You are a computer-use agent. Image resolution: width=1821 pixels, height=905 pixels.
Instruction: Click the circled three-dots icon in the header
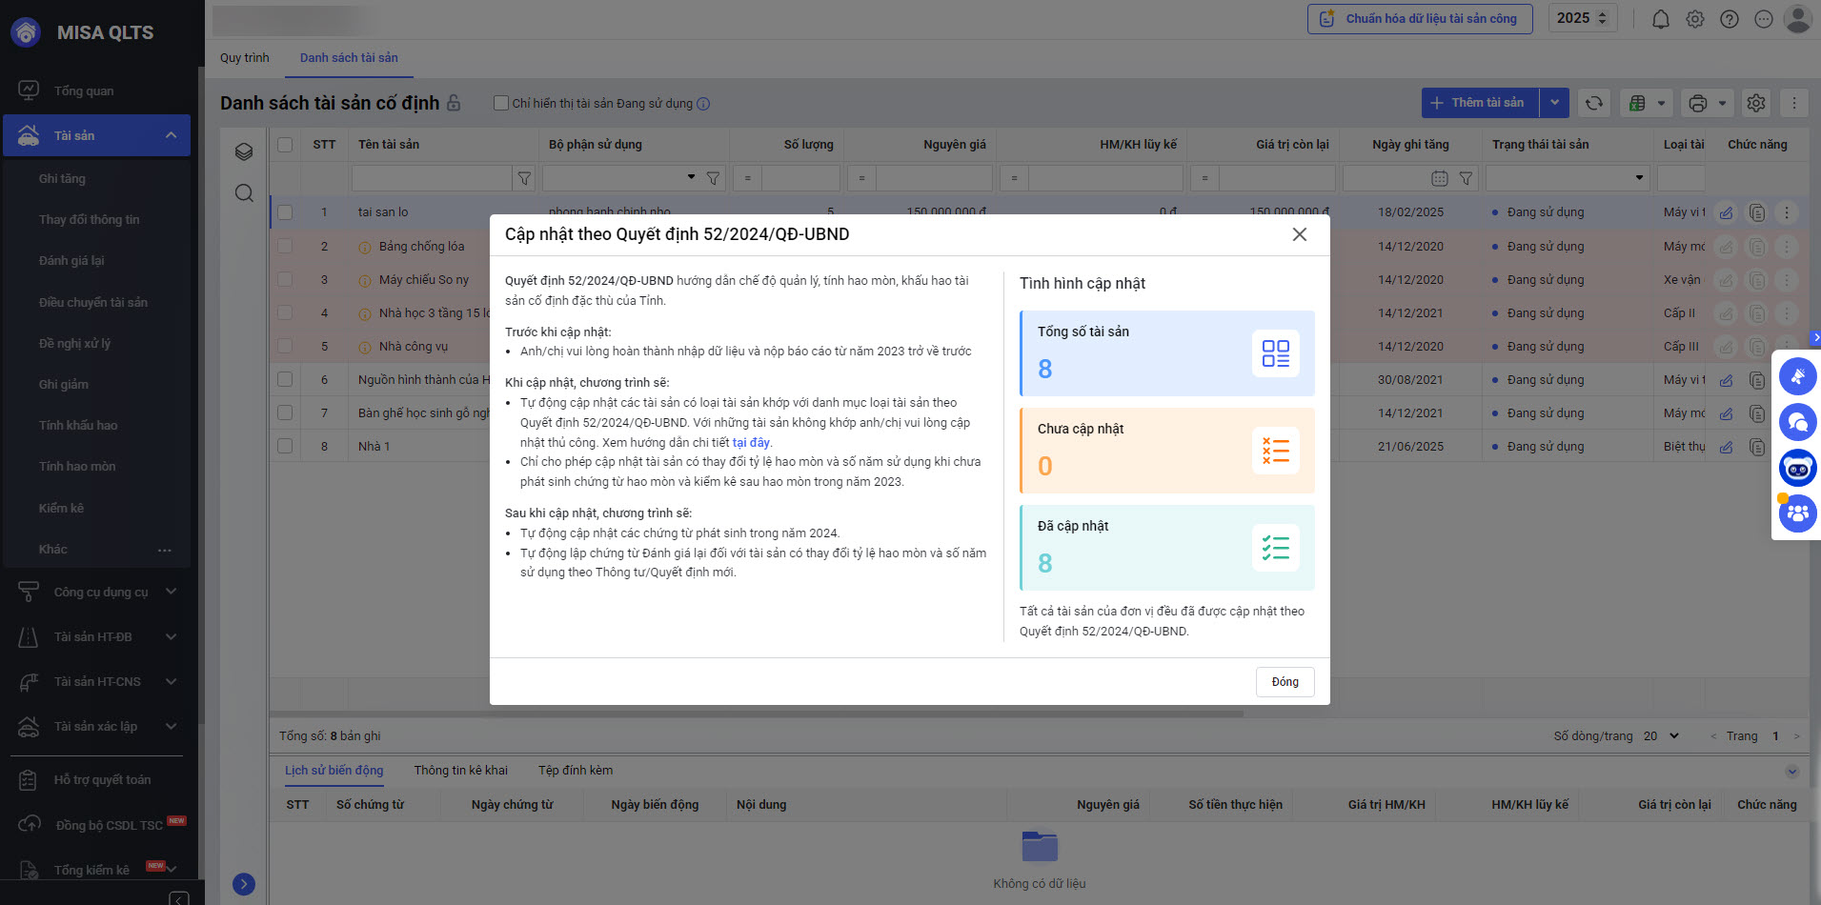[x=1763, y=19]
